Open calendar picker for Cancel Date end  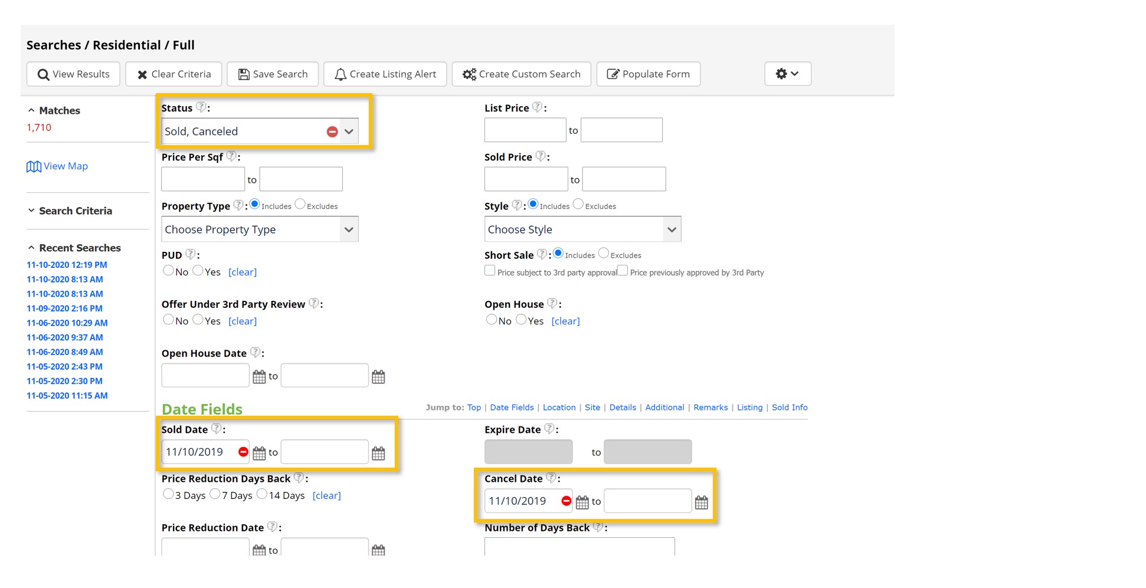(701, 502)
